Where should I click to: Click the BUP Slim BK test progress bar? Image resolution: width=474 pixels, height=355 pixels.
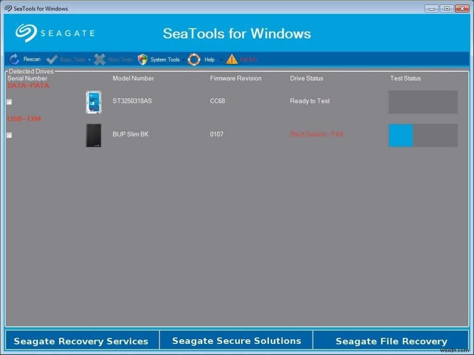point(423,135)
